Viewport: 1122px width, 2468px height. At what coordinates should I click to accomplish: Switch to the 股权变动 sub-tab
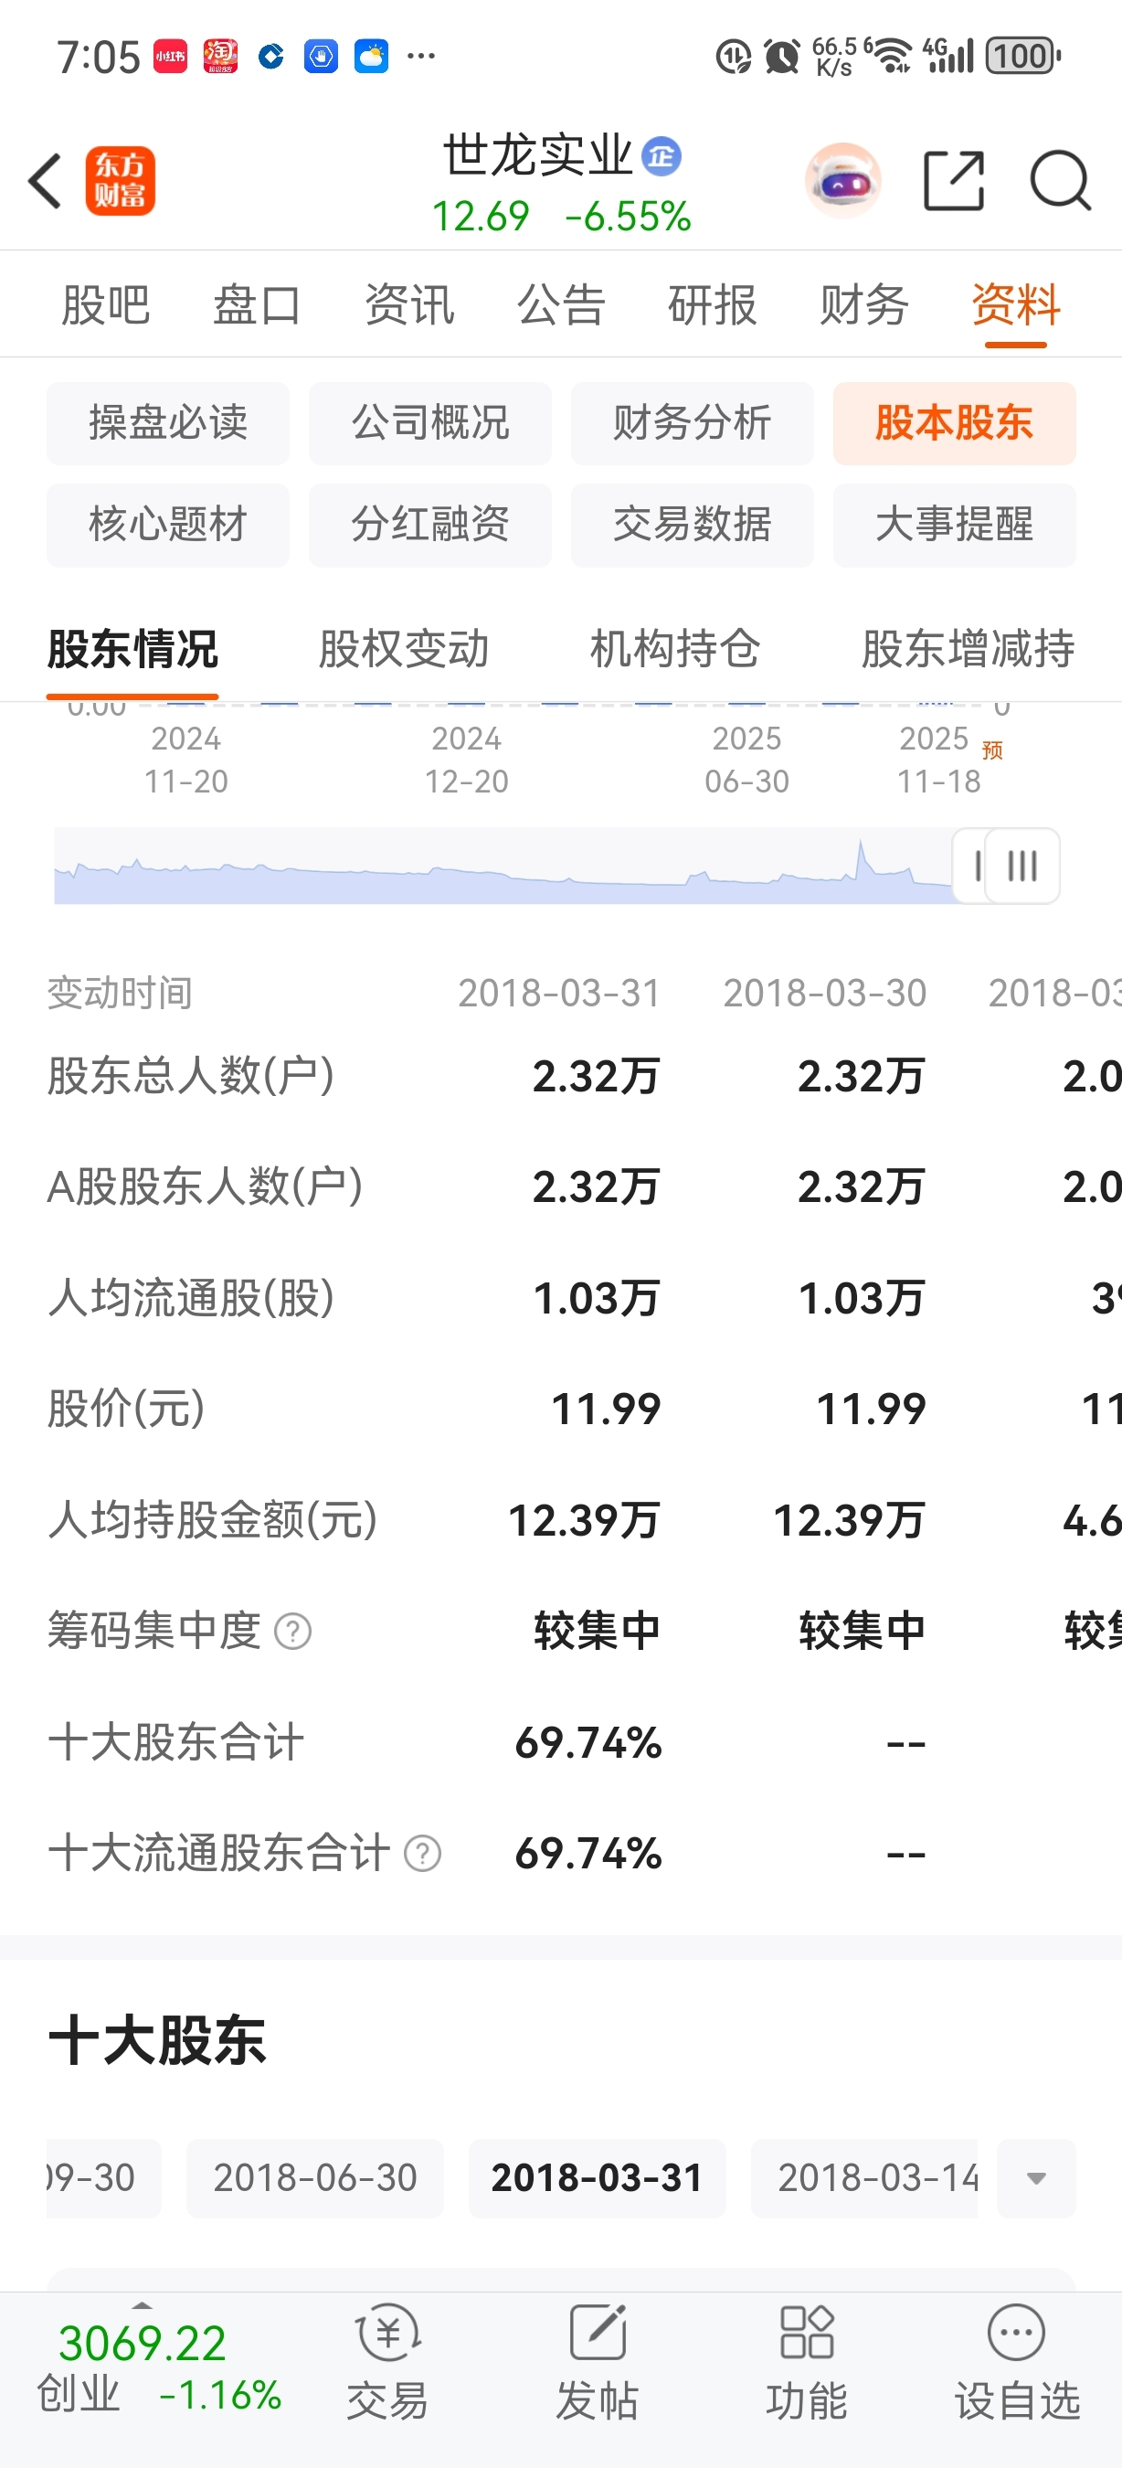point(404,650)
